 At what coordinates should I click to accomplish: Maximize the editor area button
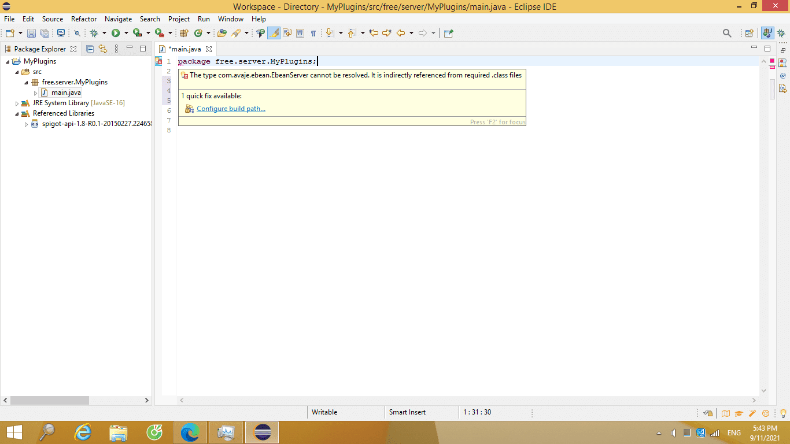click(x=767, y=49)
